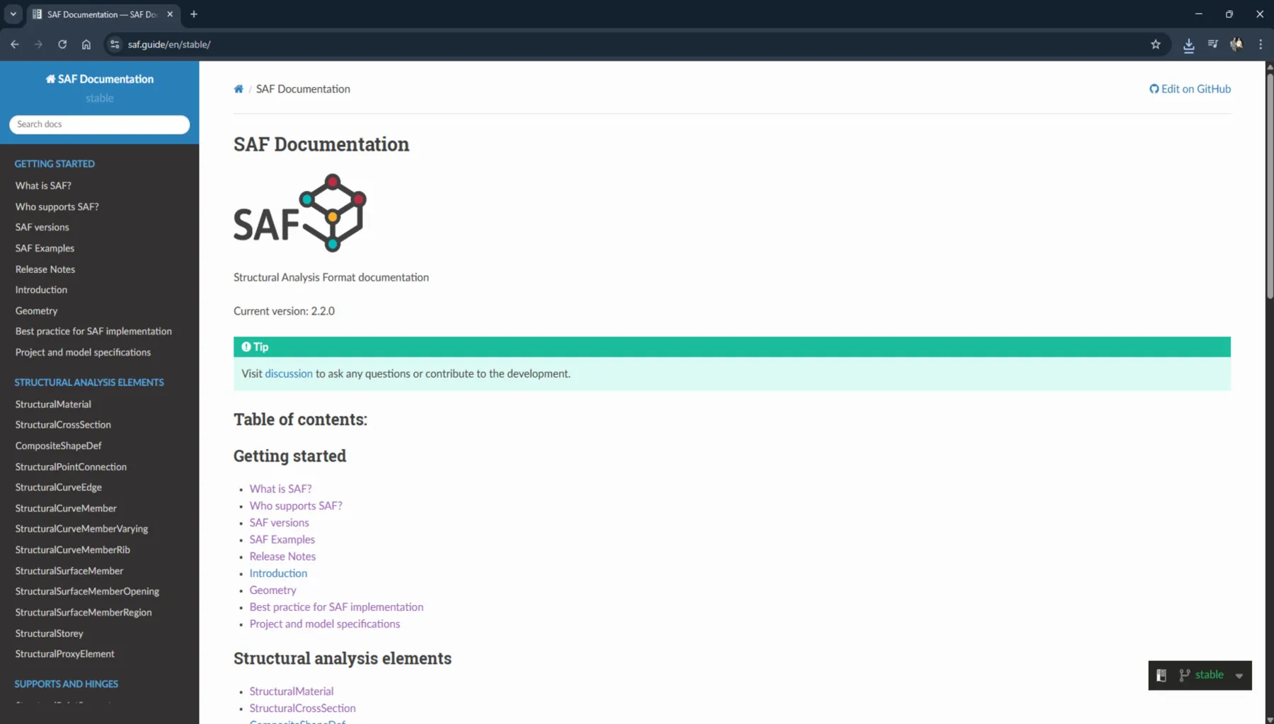
Task: Open StructuralCurveMemberVarying in sidebar
Action: (x=81, y=529)
